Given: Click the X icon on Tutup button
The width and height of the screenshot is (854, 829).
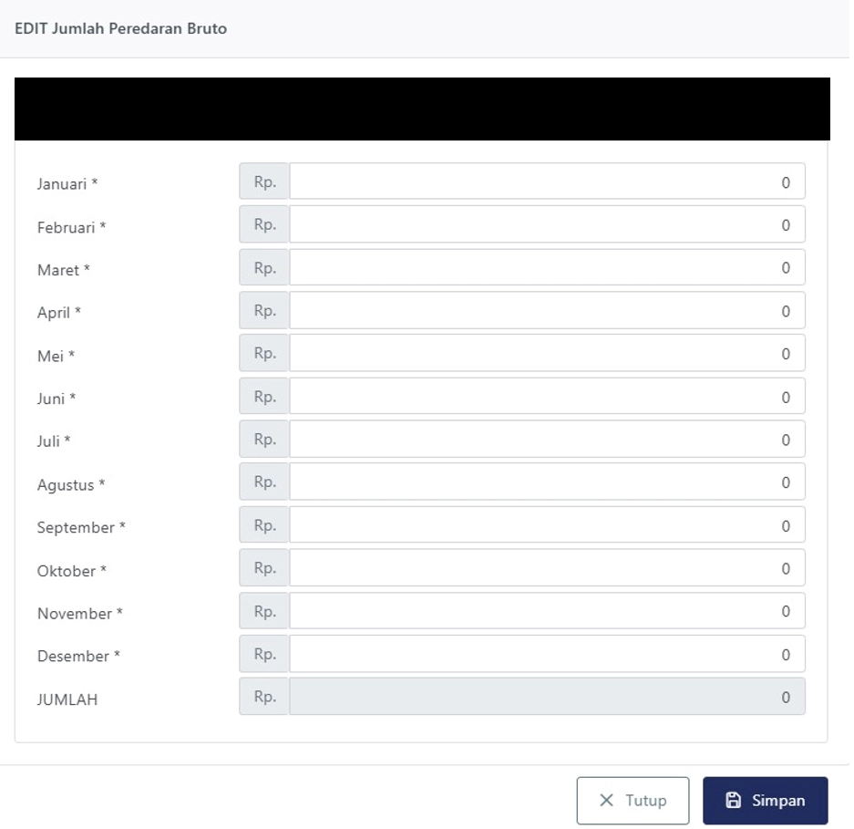Looking at the screenshot, I should 606,801.
